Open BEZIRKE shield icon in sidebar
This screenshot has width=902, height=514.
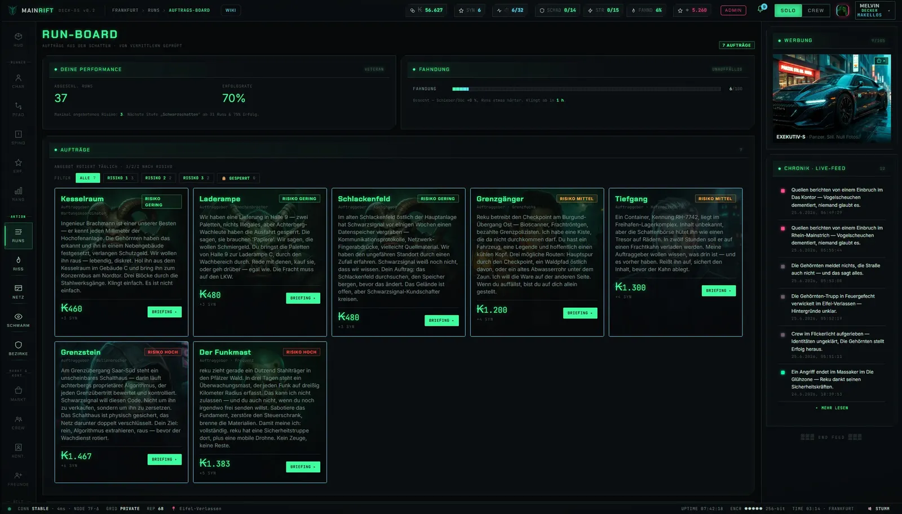pos(18,348)
